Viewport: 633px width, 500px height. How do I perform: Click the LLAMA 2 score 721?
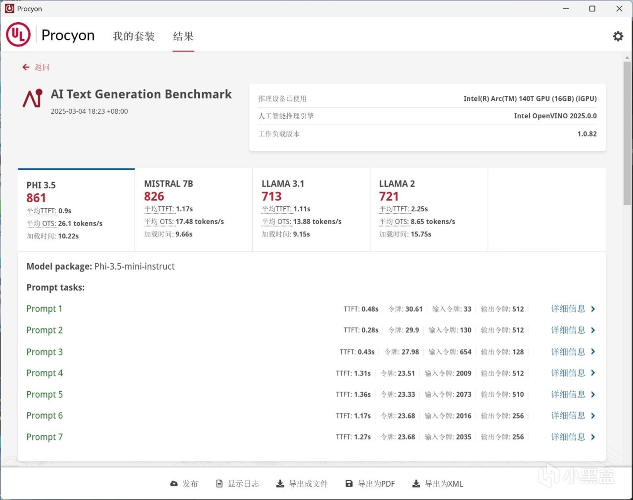coord(389,196)
